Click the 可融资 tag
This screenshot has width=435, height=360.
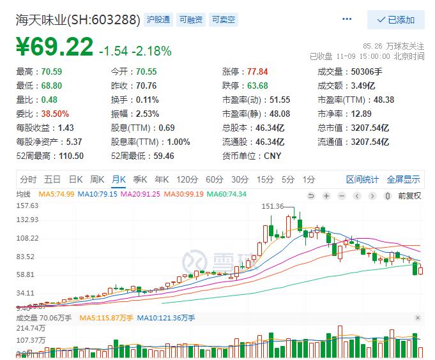pyautogui.click(x=191, y=20)
